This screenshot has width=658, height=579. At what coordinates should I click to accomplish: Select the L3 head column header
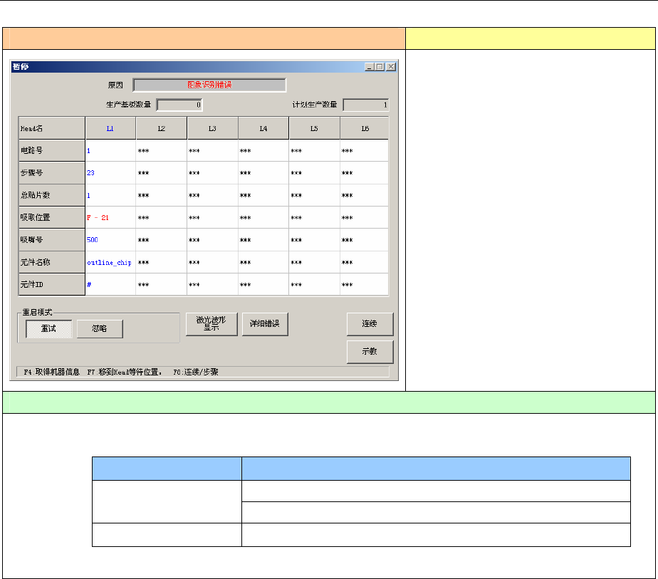pos(213,128)
